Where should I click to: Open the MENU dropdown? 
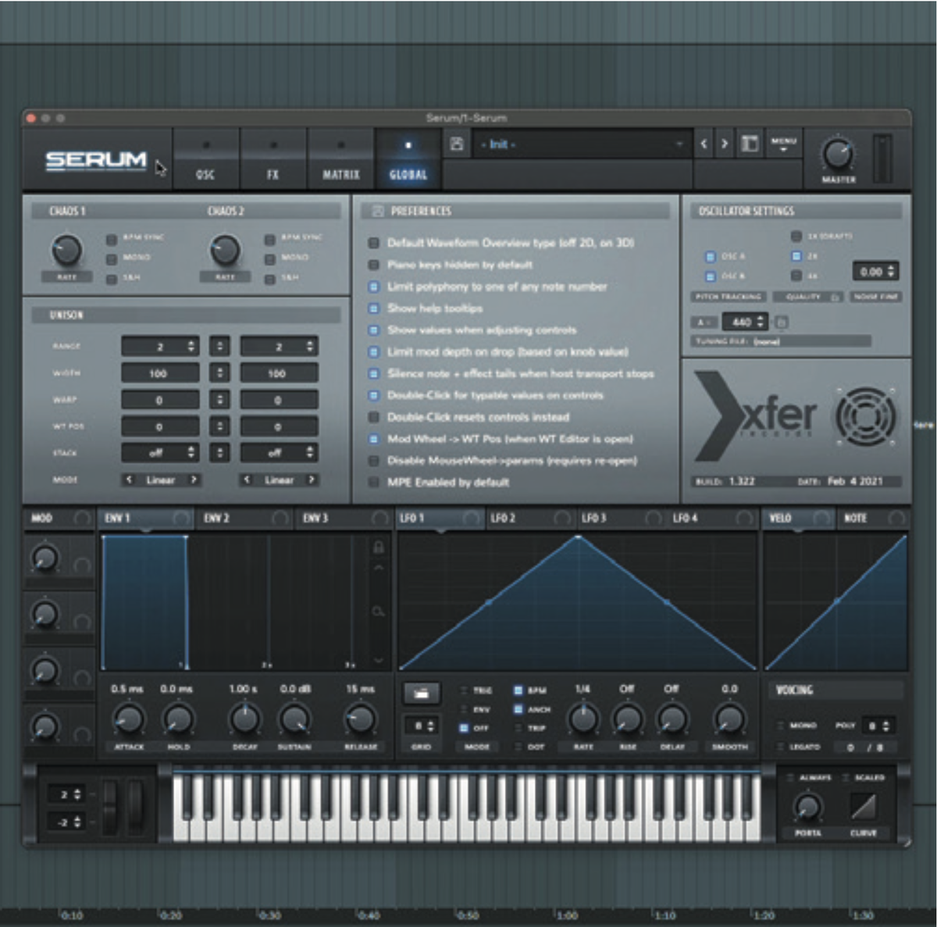click(x=783, y=144)
